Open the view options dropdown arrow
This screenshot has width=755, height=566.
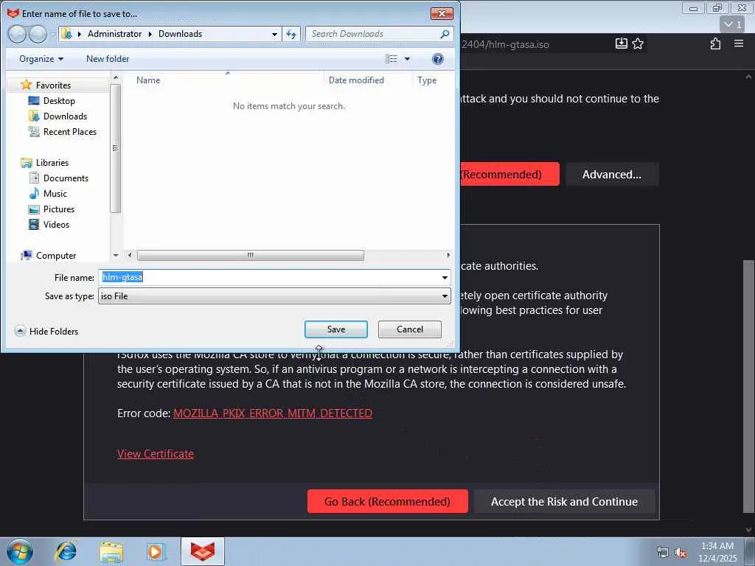coord(407,59)
